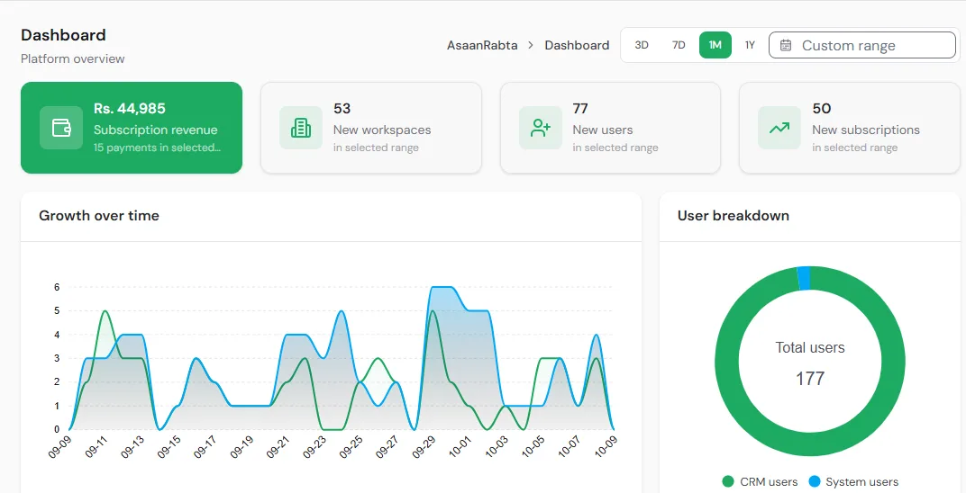Select the 1M time range

click(x=715, y=45)
